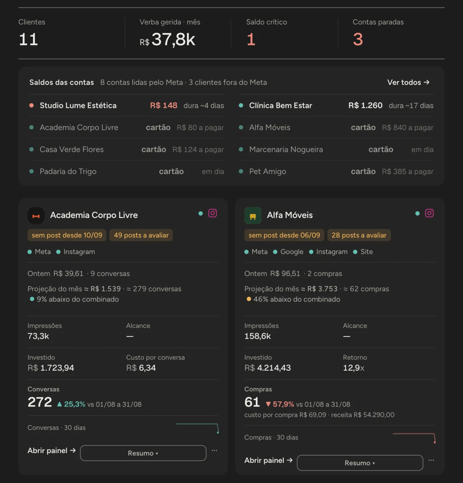Click the Clientes 11 summary stat

32,33
